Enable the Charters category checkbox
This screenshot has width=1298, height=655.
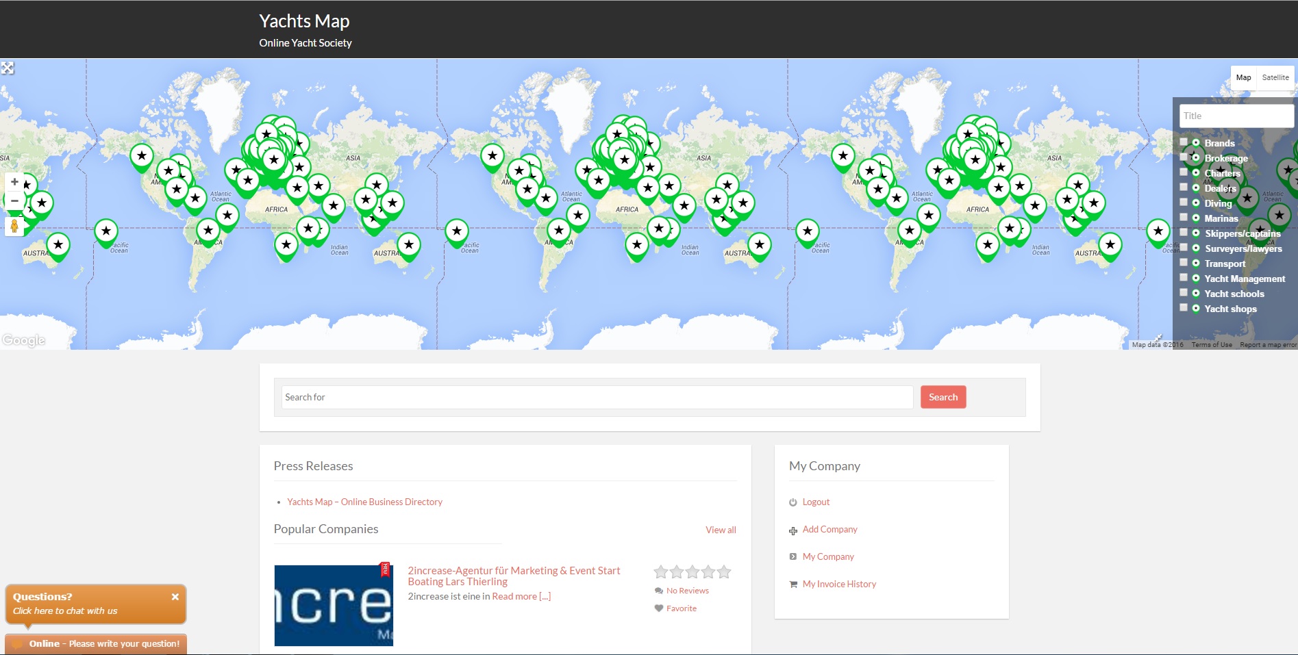tap(1184, 172)
